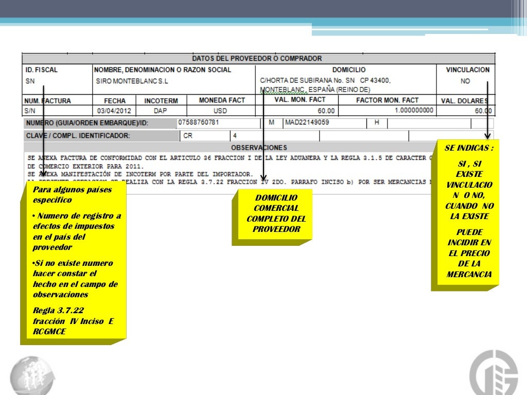Click the globe logo at bottom left
527x395 pixels.
32,375
